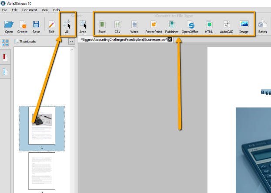Convert to Publisher
Screen dimensions: 271x193
click(172, 27)
